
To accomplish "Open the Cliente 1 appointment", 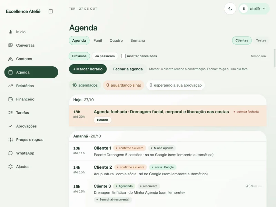I will click(168, 151).
